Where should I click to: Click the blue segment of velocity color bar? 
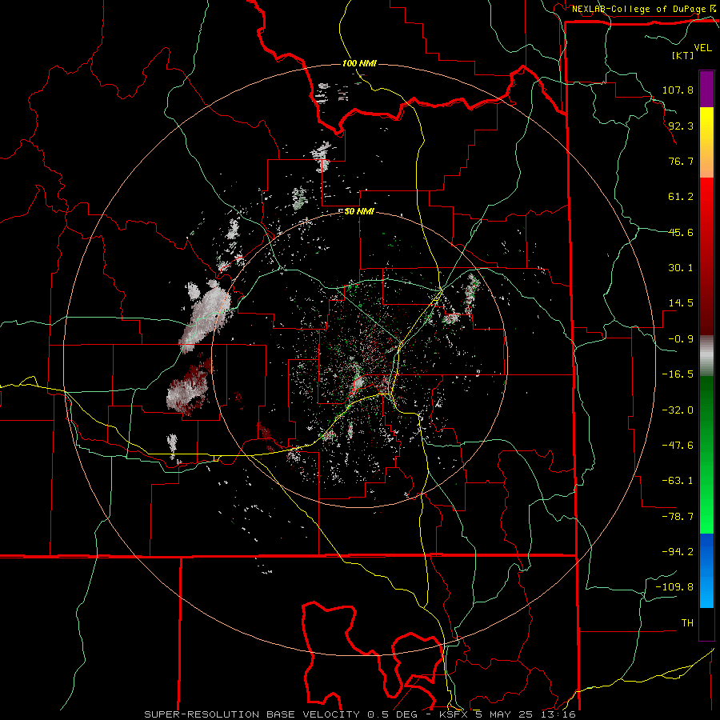click(x=706, y=570)
